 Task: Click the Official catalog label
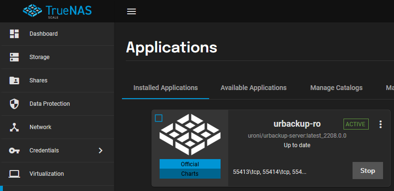190,164
